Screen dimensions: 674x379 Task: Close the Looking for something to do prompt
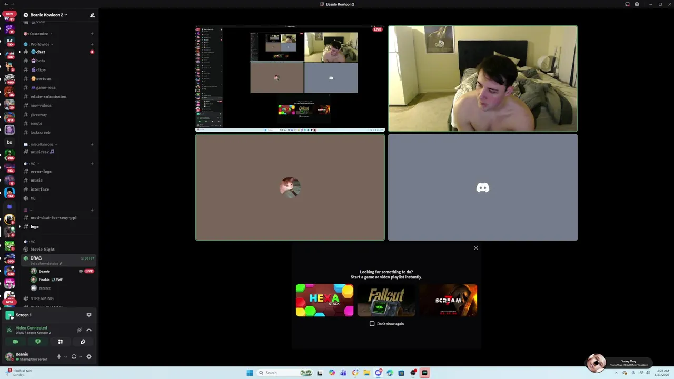click(475, 248)
